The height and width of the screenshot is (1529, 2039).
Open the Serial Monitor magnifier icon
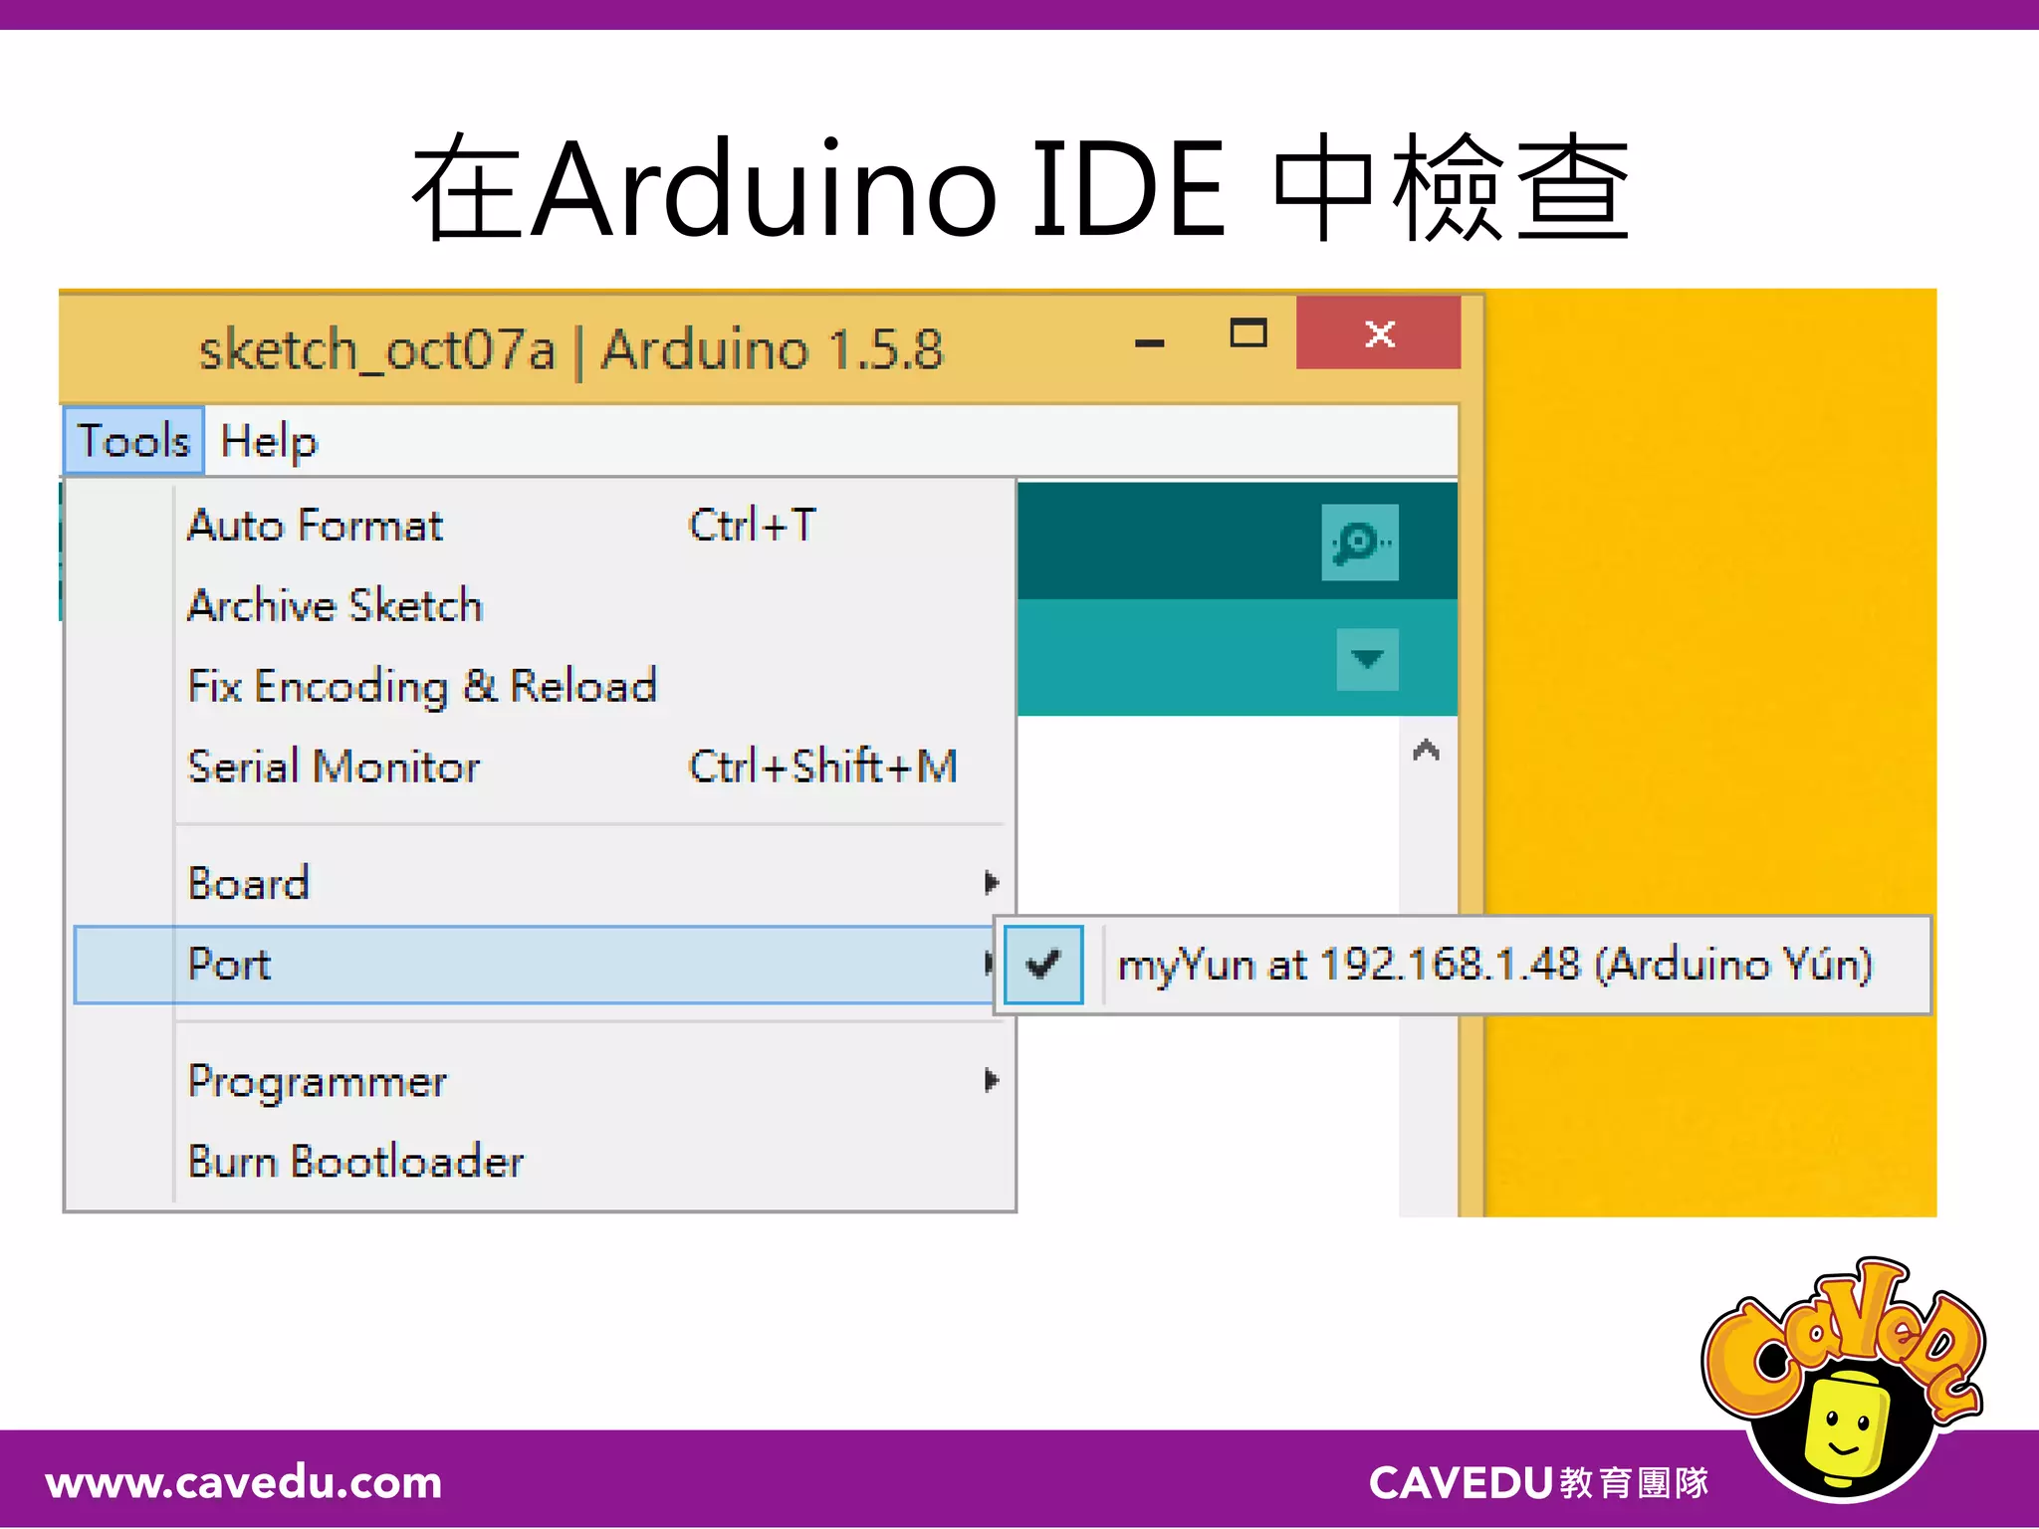tap(1359, 543)
